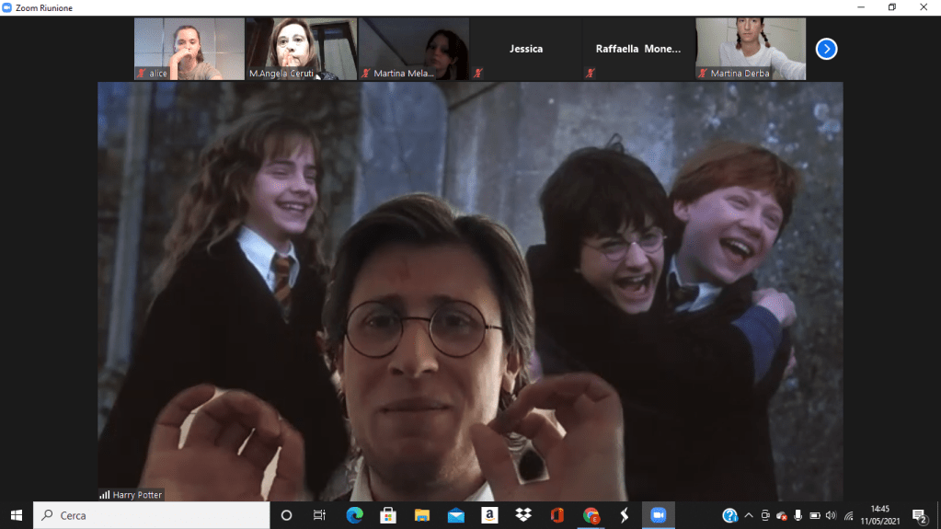Viewport: 941px width, 529px height.
Task: Open the notification center with 2 notifications
Action: pyautogui.click(x=919, y=516)
